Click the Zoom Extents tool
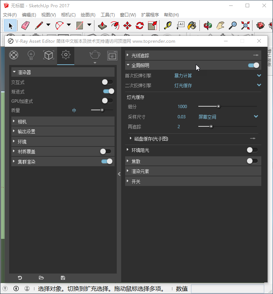Viewport: 273px width, 294px height. [x=246, y=25]
